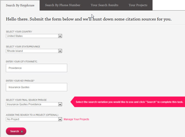The image size is (185, 137).
Task: Click the arrow on the No Project dropdown
Action: tap(60, 119)
